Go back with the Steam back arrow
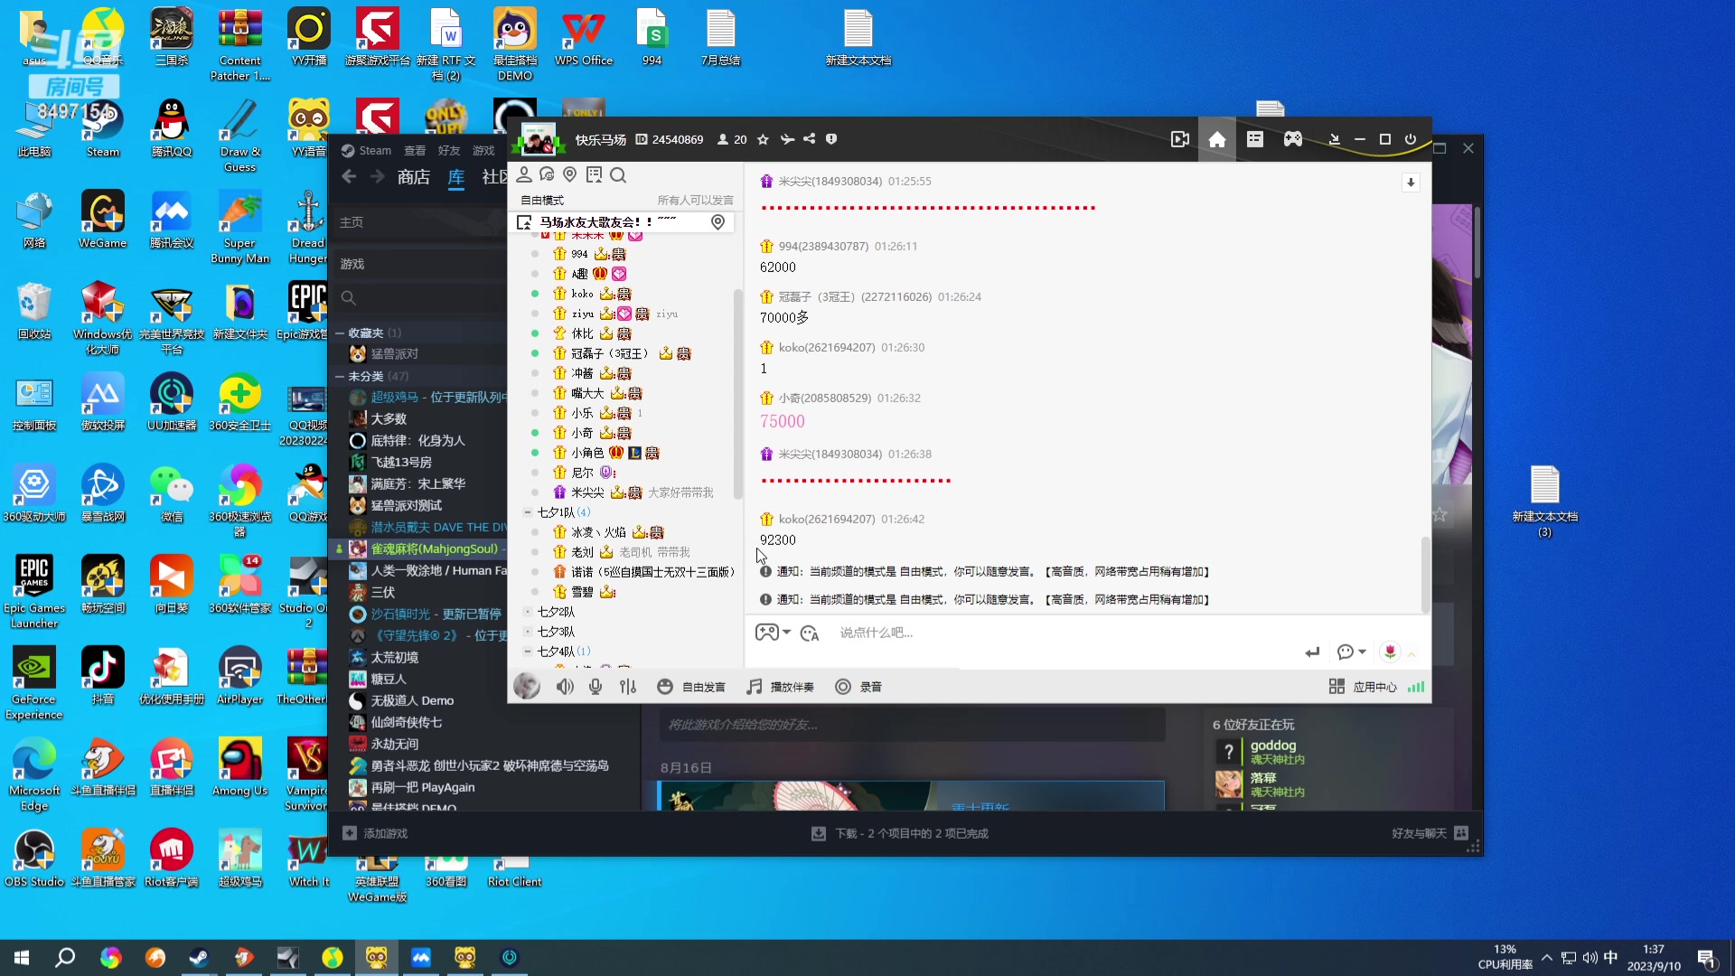The width and height of the screenshot is (1735, 976). click(349, 176)
